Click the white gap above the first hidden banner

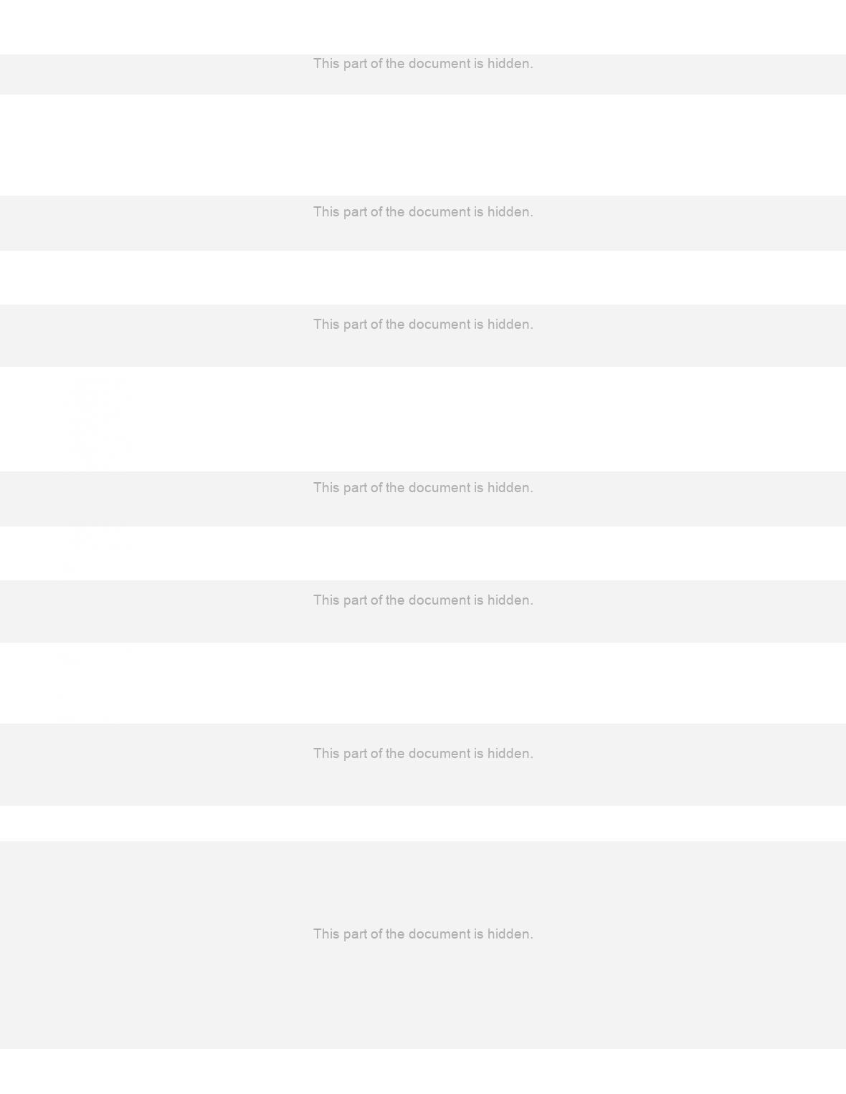pos(423,27)
